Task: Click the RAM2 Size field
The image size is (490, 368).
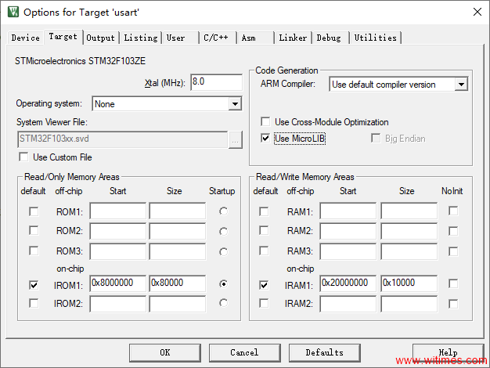Action: 409,231
